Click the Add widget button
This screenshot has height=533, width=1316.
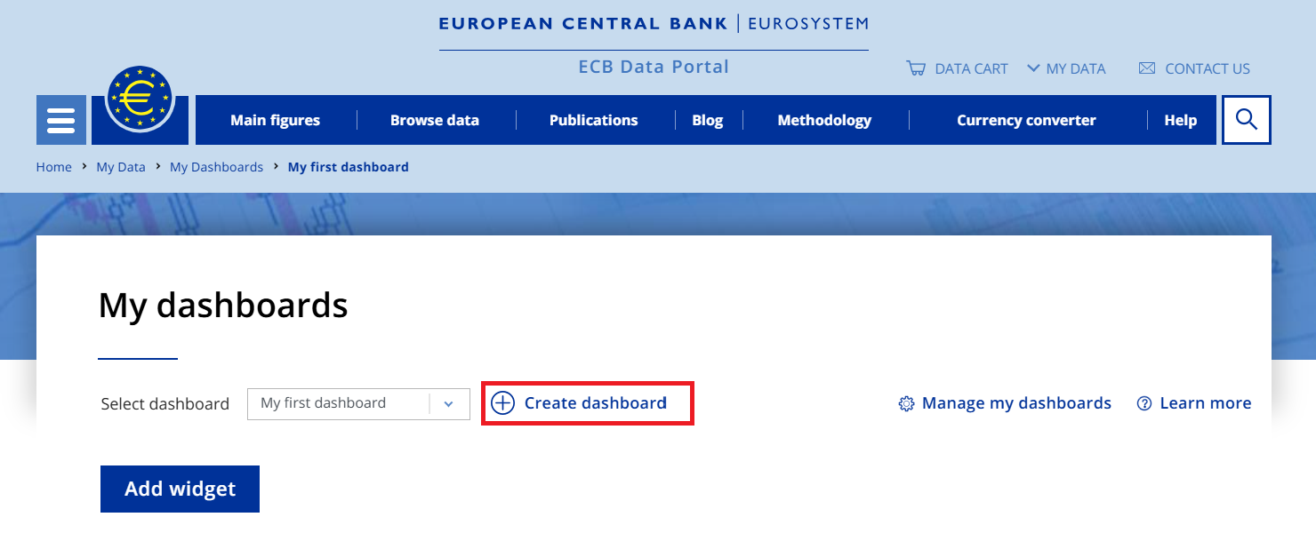coord(180,489)
